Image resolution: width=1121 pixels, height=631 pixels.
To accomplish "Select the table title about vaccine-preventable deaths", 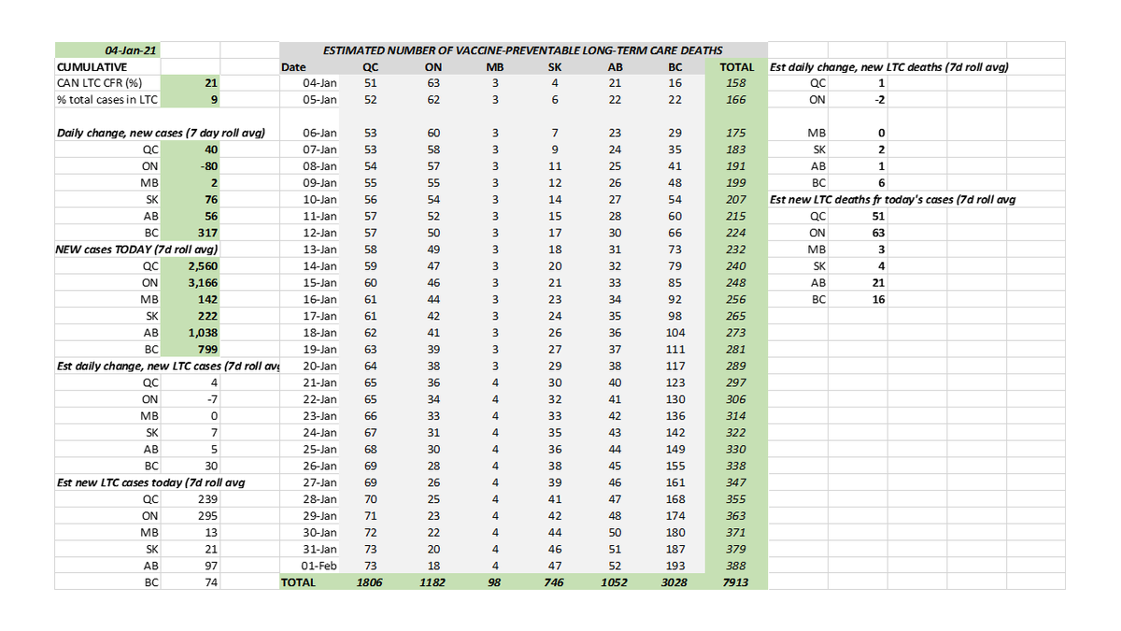I will coord(522,50).
